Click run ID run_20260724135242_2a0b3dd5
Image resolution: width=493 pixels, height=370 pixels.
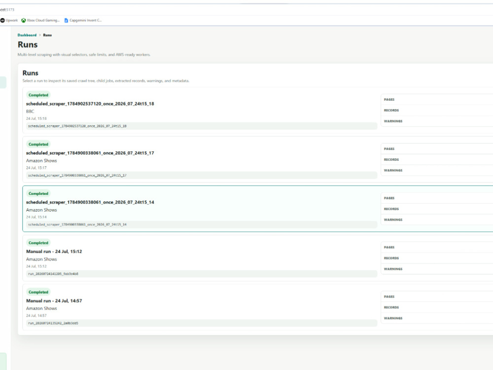pos(202,323)
